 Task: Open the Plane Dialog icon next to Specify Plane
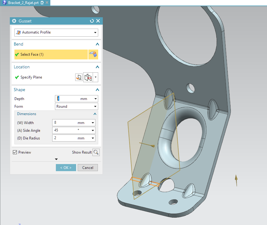click(x=79, y=77)
